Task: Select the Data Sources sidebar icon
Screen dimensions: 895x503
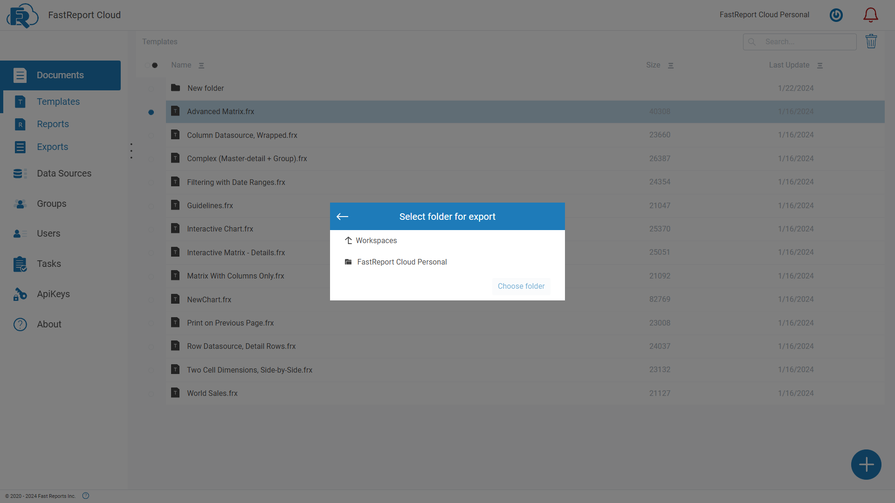Action: click(20, 173)
